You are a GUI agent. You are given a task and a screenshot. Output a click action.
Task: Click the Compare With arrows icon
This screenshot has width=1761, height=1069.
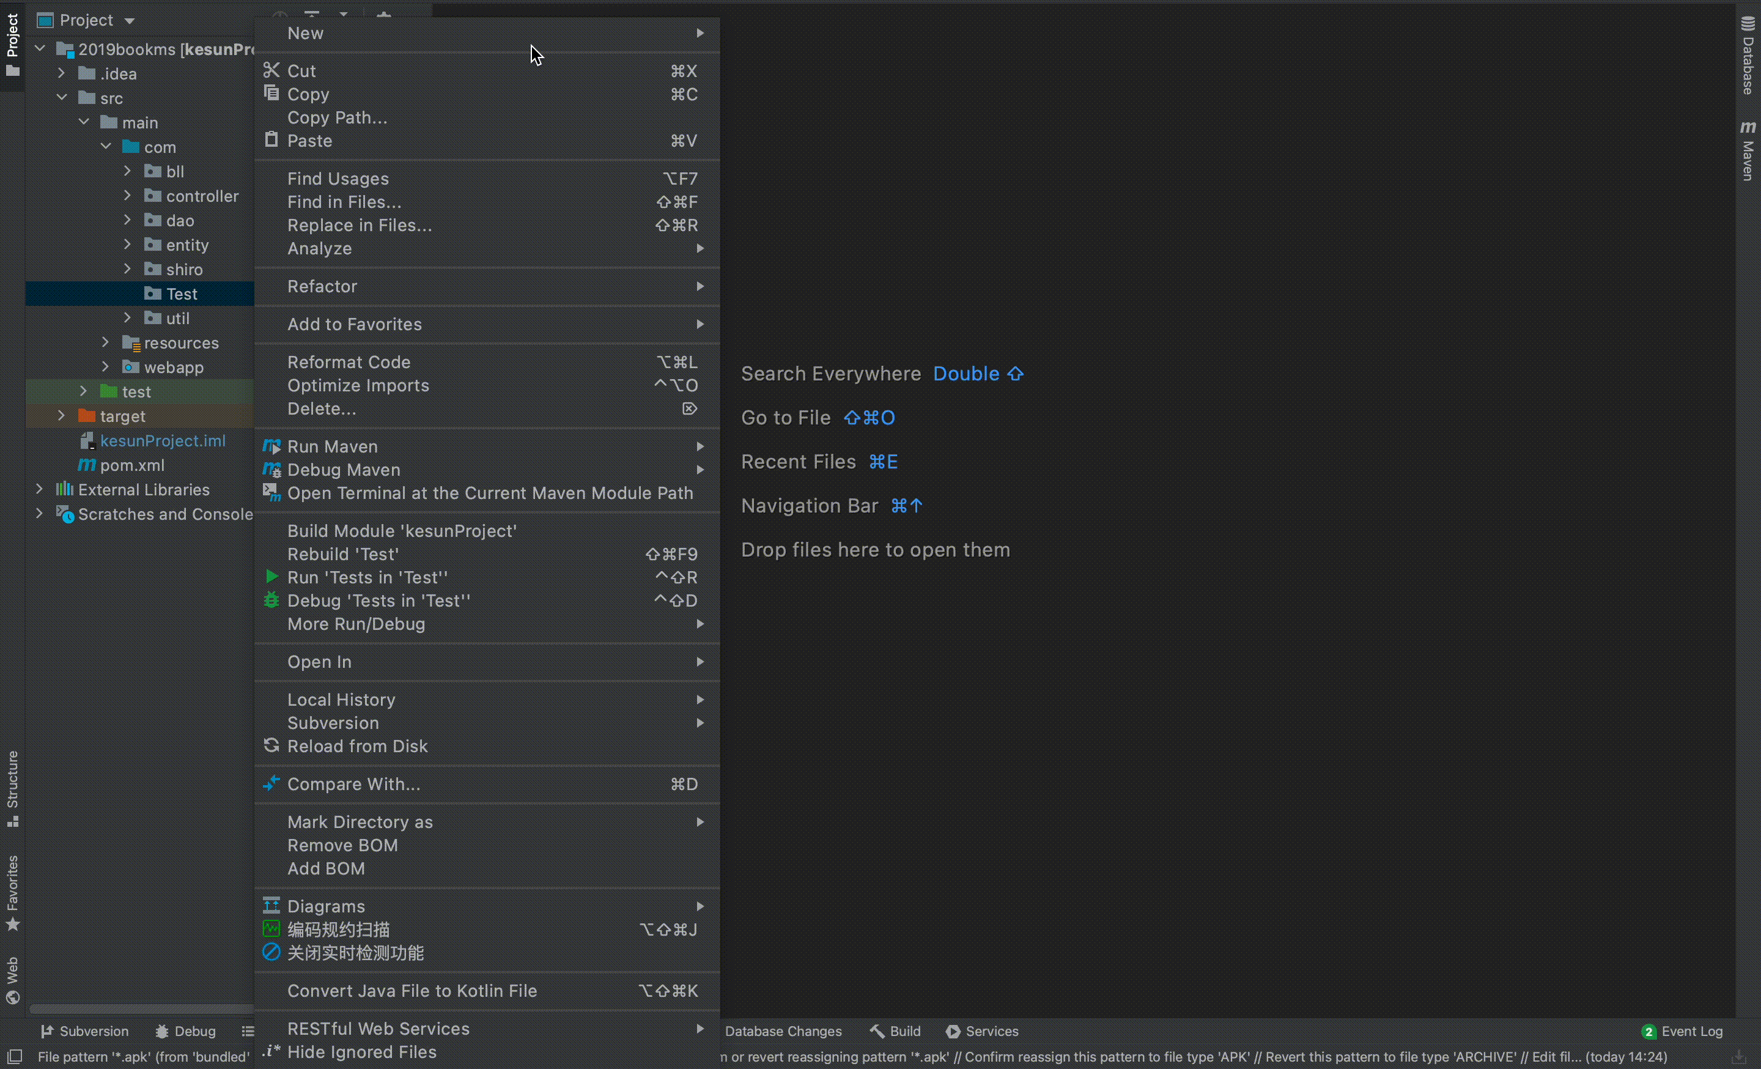pyautogui.click(x=271, y=783)
